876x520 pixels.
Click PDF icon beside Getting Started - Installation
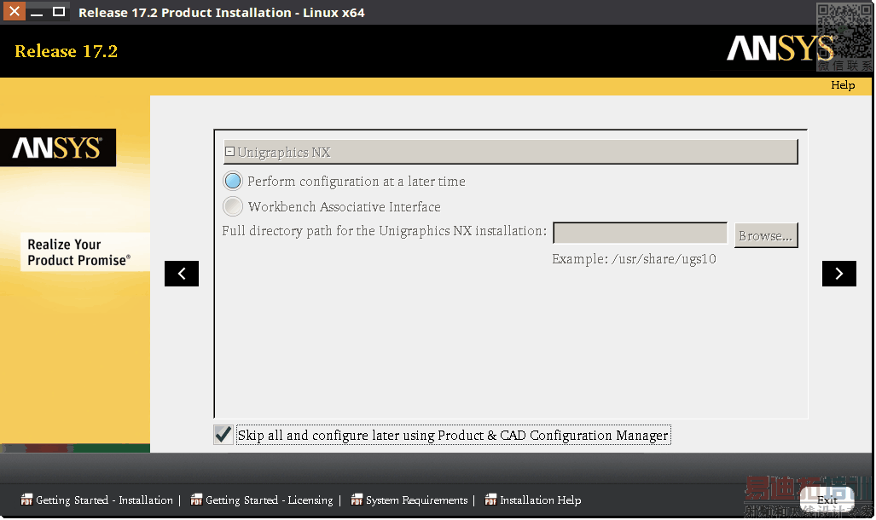[x=26, y=500]
